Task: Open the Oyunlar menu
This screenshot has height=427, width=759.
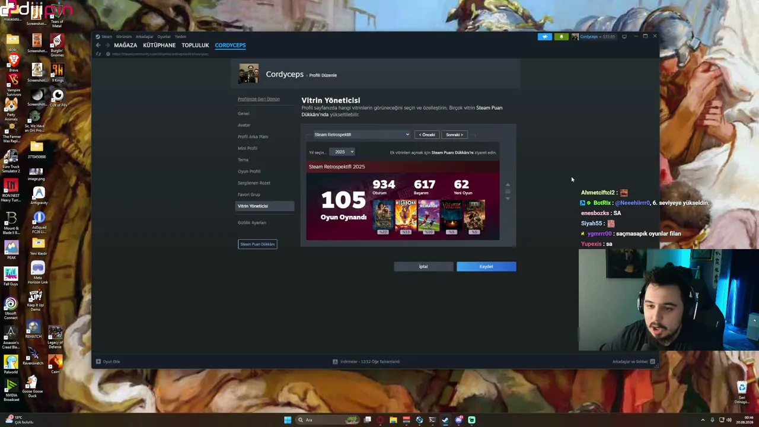Action: tap(164, 37)
